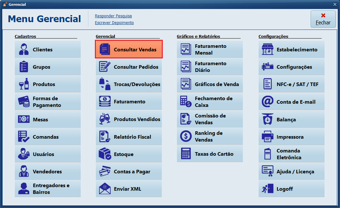
Task: Open the Estoque box icon
Action: (x=105, y=154)
